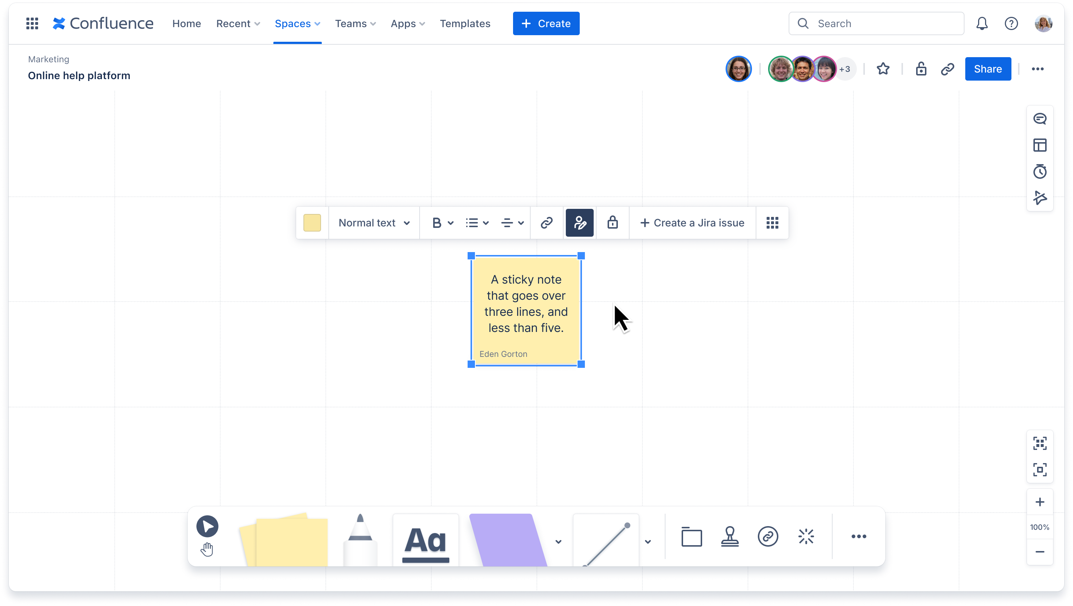The image size is (1073, 606).
Task: Open the restrictions unlock icon in the header
Action: pyautogui.click(x=921, y=69)
